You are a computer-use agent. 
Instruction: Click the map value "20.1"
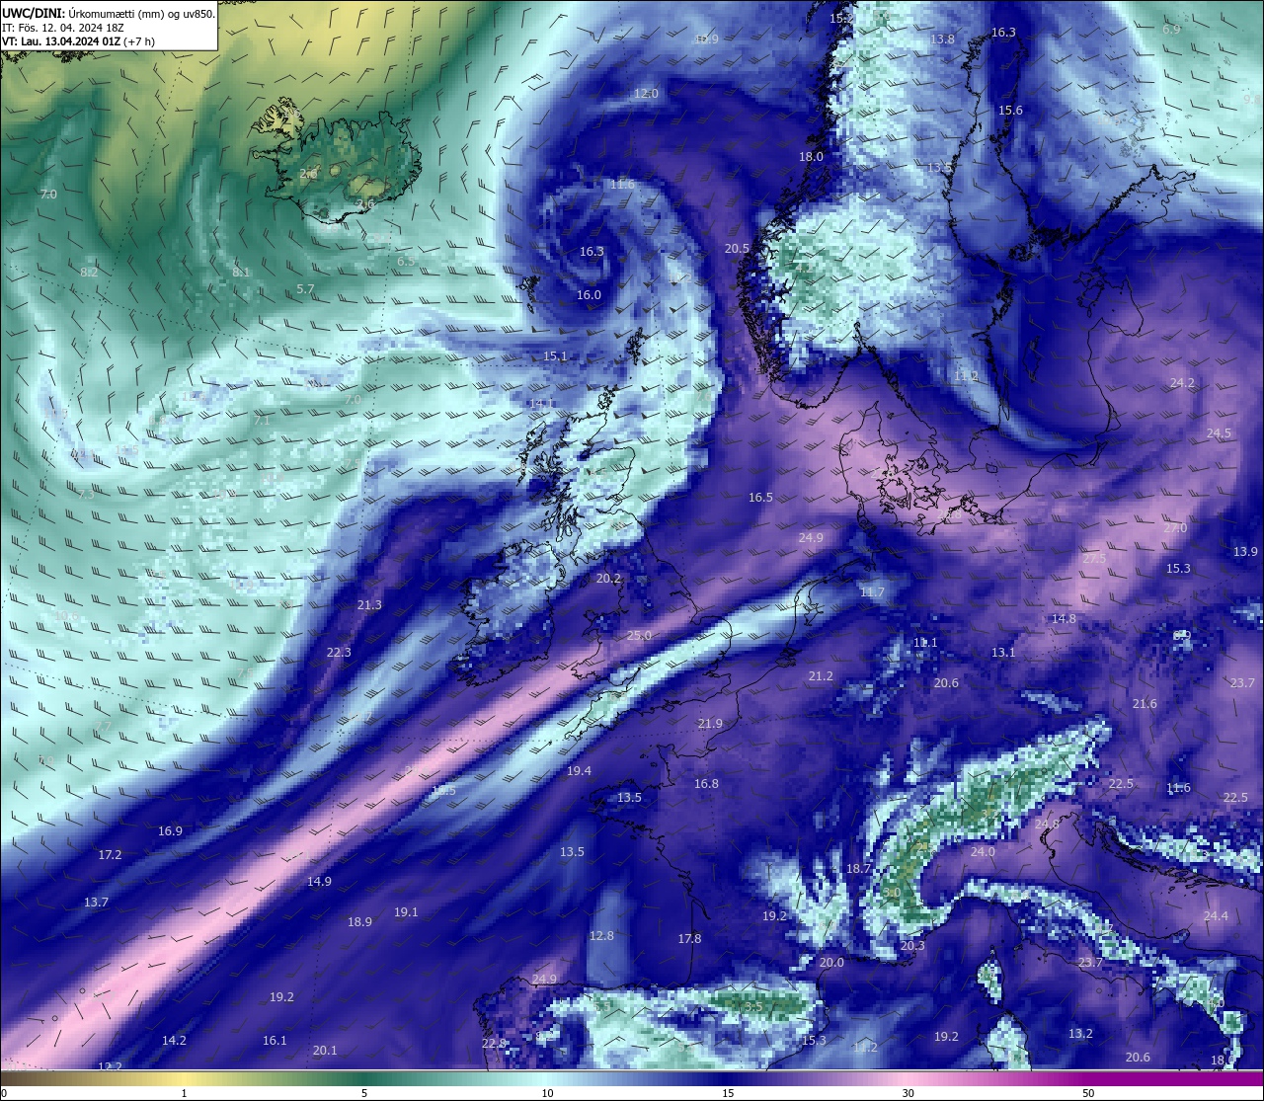[324, 1051]
